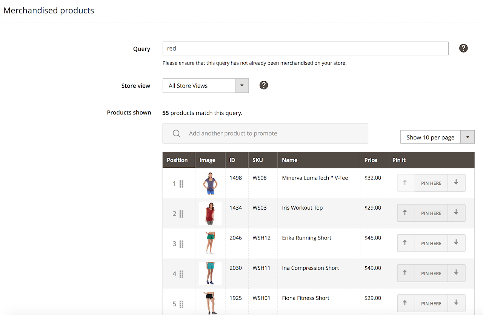Click PIN HERE for Fiona Fitness Short

[x=431, y=303]
